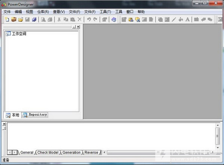Click the output tabs scroll-left arrow
The height and width of the screenshot is (165, 224).
pyautogui.click(x=10, y=152)
